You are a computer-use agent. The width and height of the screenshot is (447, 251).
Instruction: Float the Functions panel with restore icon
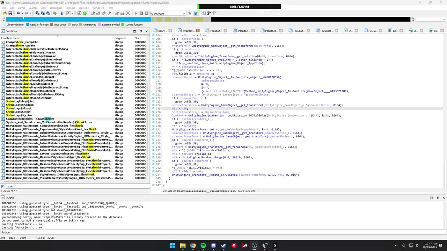point(140,31)
